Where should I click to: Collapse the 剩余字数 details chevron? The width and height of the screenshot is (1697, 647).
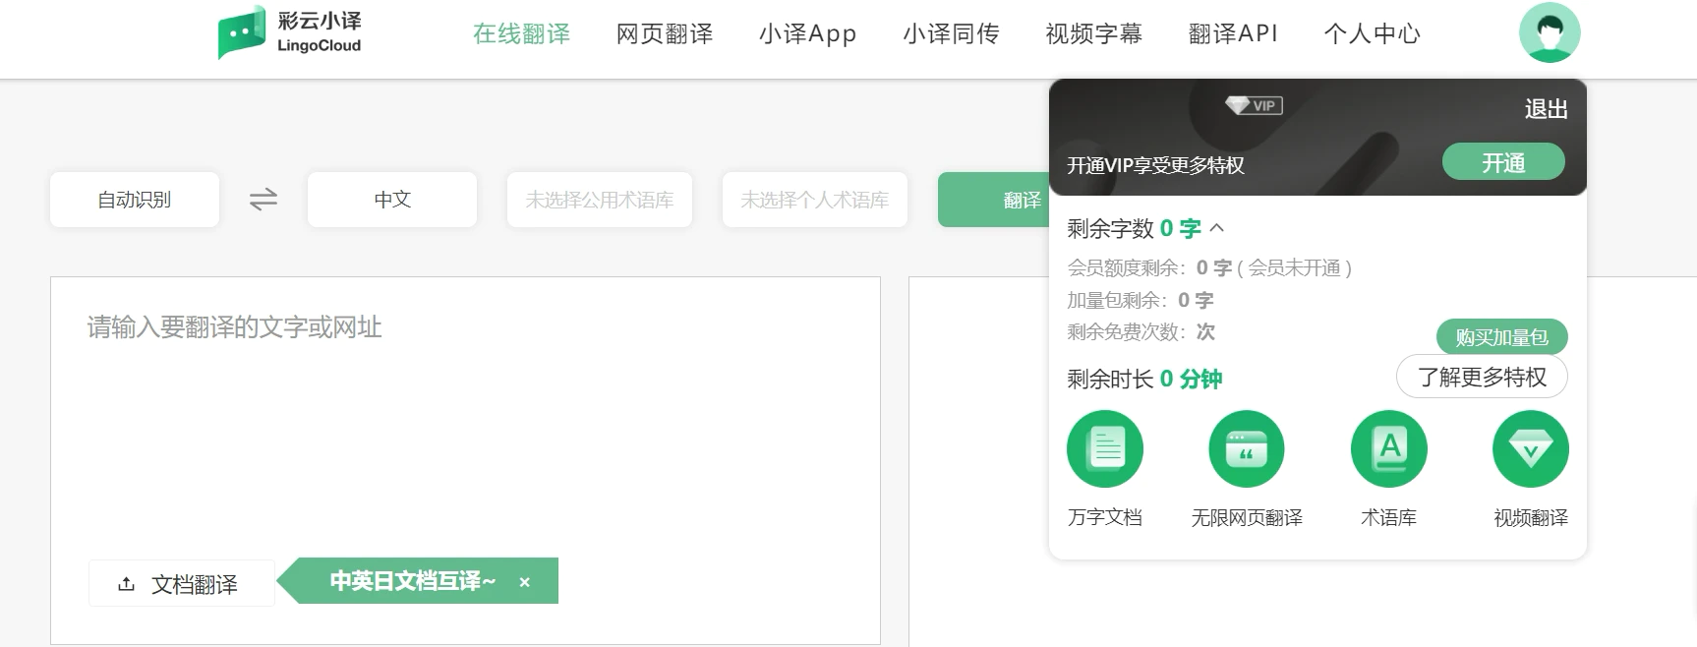1217,228
